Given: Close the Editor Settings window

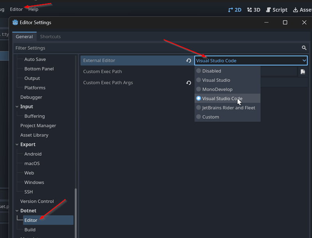Looking at the screenshot, I should (304, 23).
